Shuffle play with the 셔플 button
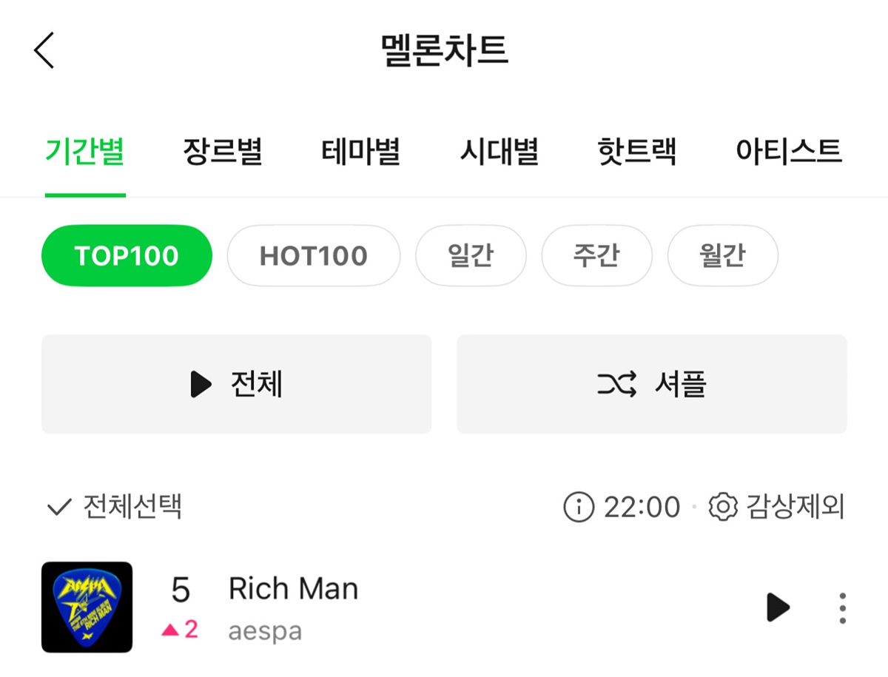This screenshot has width=888, height=677. [x=651, y=384]
